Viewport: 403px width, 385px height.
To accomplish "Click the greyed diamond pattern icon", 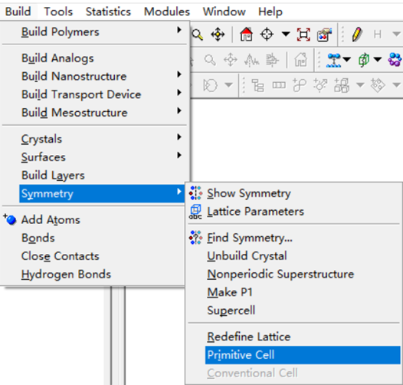I will tap(378, 85).
